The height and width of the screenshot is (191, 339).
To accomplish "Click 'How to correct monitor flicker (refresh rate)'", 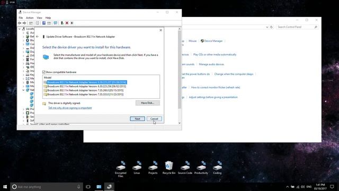I will 216,88.
